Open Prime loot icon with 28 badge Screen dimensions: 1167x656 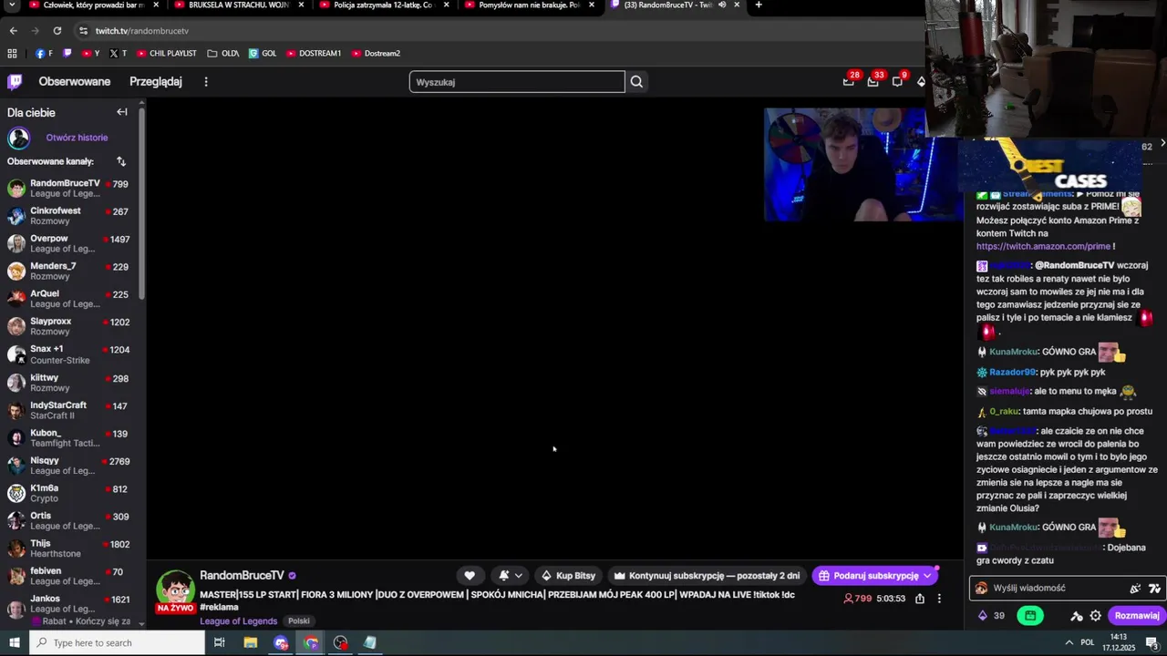pos(849,81)
